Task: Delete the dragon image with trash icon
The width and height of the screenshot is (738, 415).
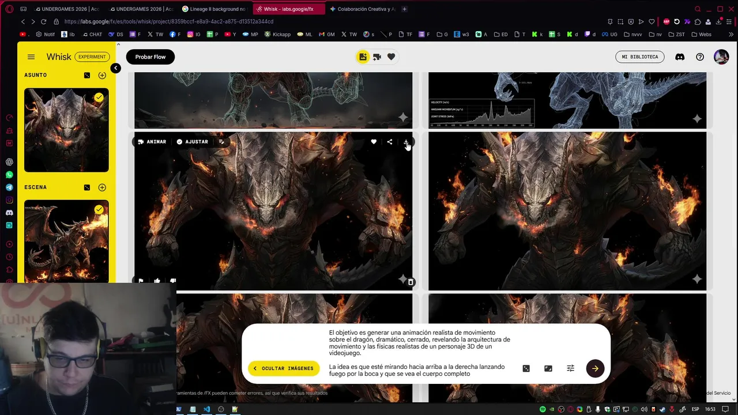Action: click(x=411, y=282)
